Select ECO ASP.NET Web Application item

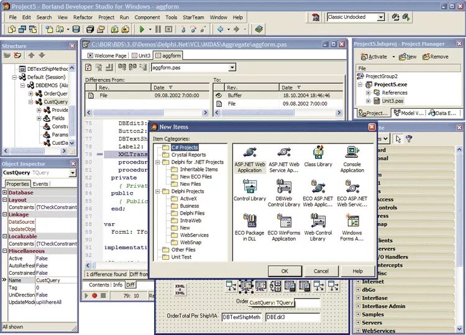(318, 193)
